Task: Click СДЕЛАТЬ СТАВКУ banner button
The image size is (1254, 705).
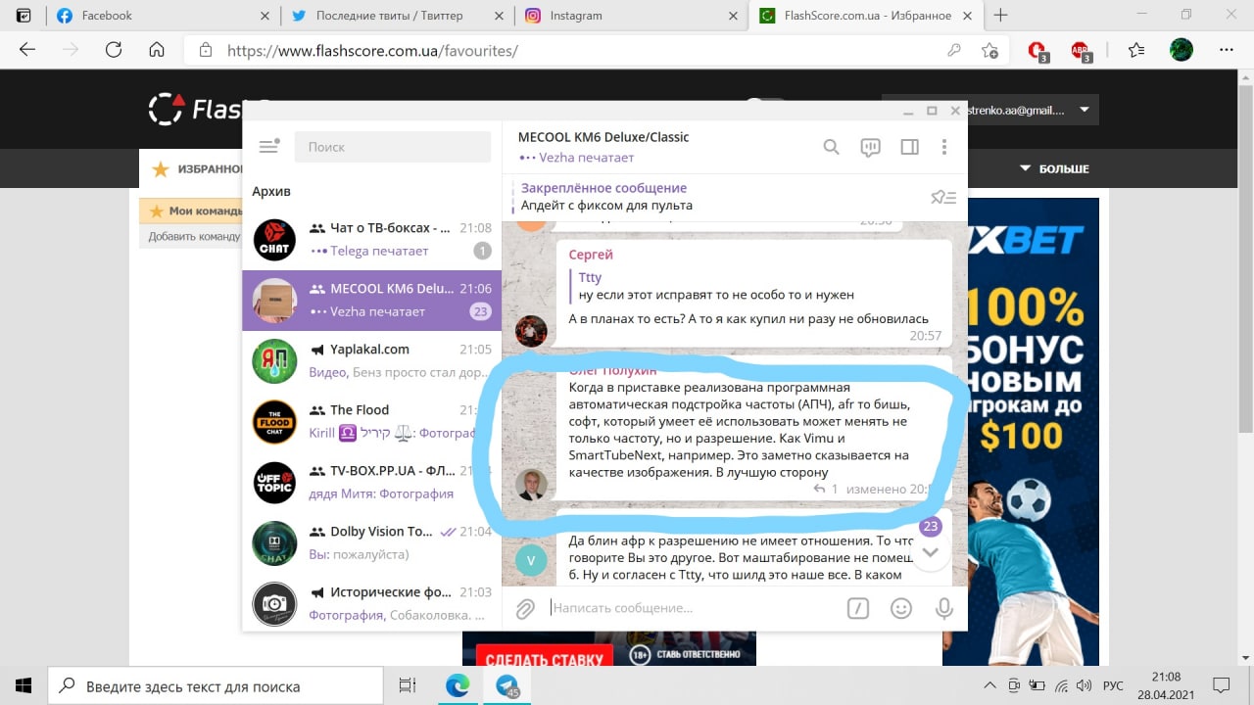Action: click(x=544, y=660)
